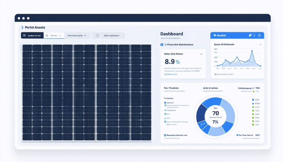Click the blue chevron beside the page title
Screen dimensions: 283x162
[x=22, y=27]
